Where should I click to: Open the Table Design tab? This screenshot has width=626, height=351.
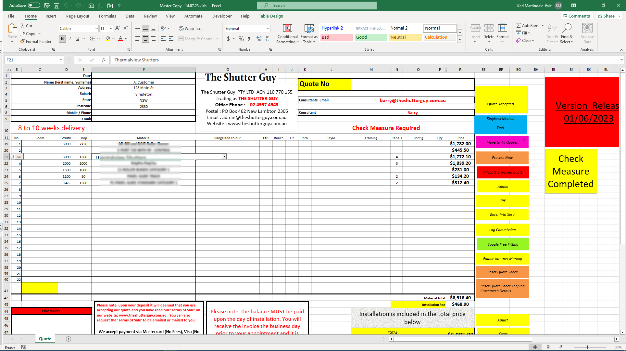(x=271, y=16)
